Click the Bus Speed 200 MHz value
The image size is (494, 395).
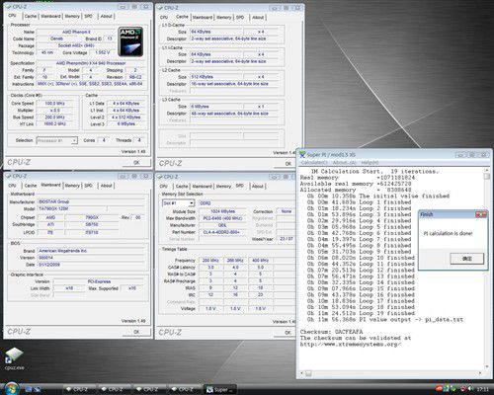pyautogui.click(x=54, y=118)
